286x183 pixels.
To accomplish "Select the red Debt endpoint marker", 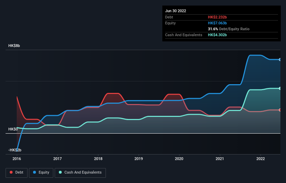I will click(280, 110).
